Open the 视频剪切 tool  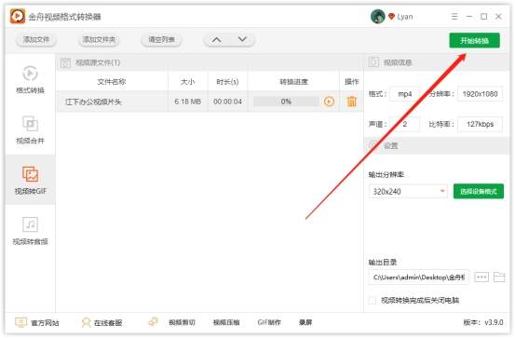pos(182,322)
